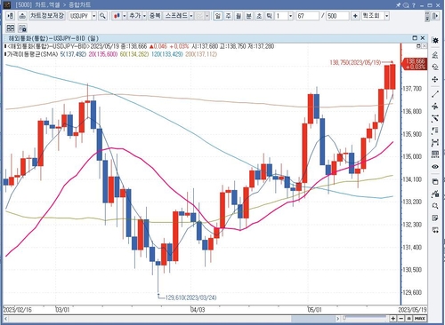Click the far-right toolbar panel toggle icon
Screen dimensions: 445x325
[435, 16]
